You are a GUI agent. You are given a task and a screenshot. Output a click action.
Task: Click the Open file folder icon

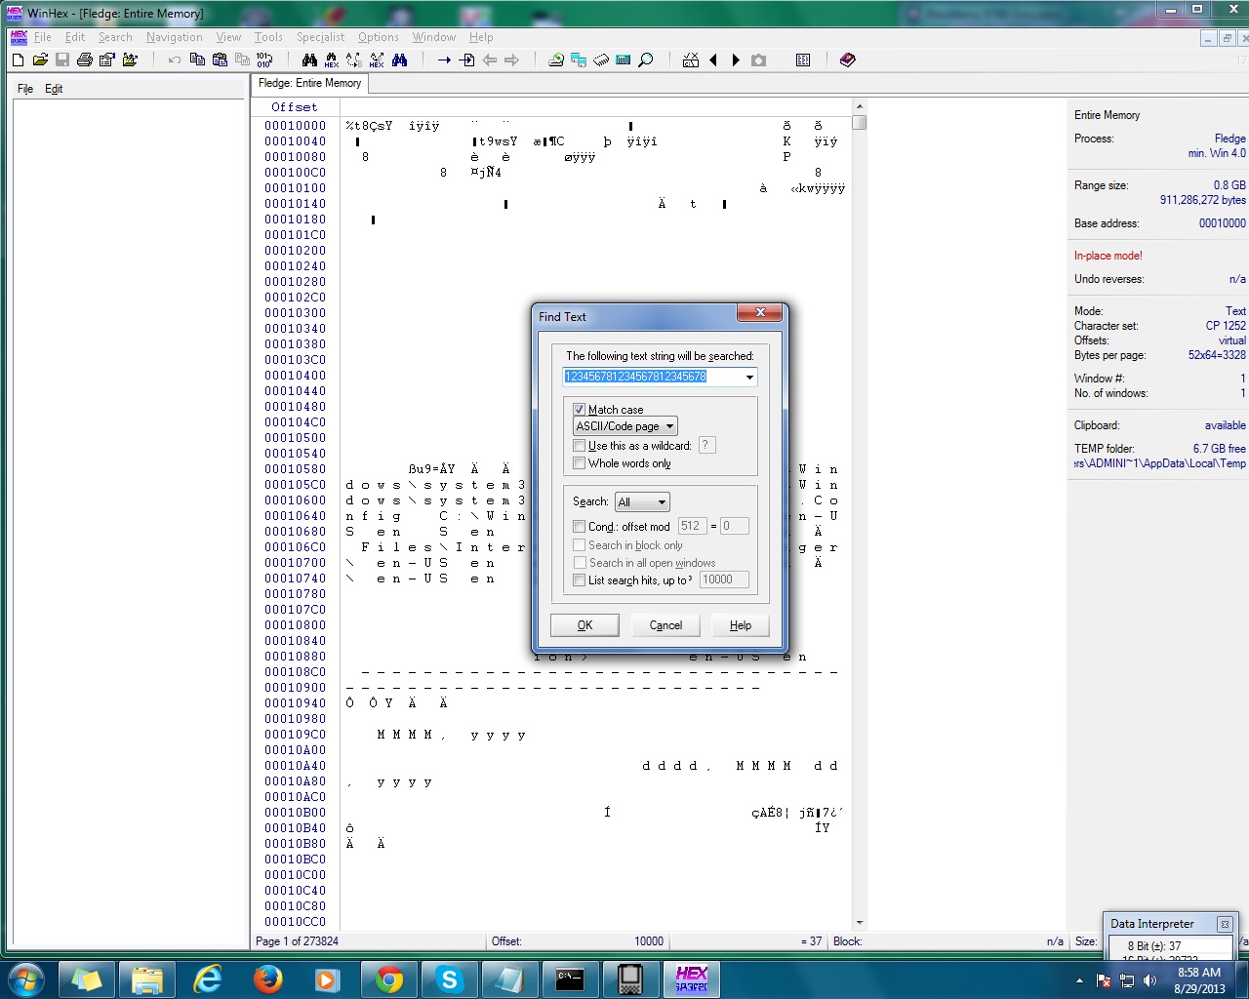pyautogui.click(x=40, y=60)
